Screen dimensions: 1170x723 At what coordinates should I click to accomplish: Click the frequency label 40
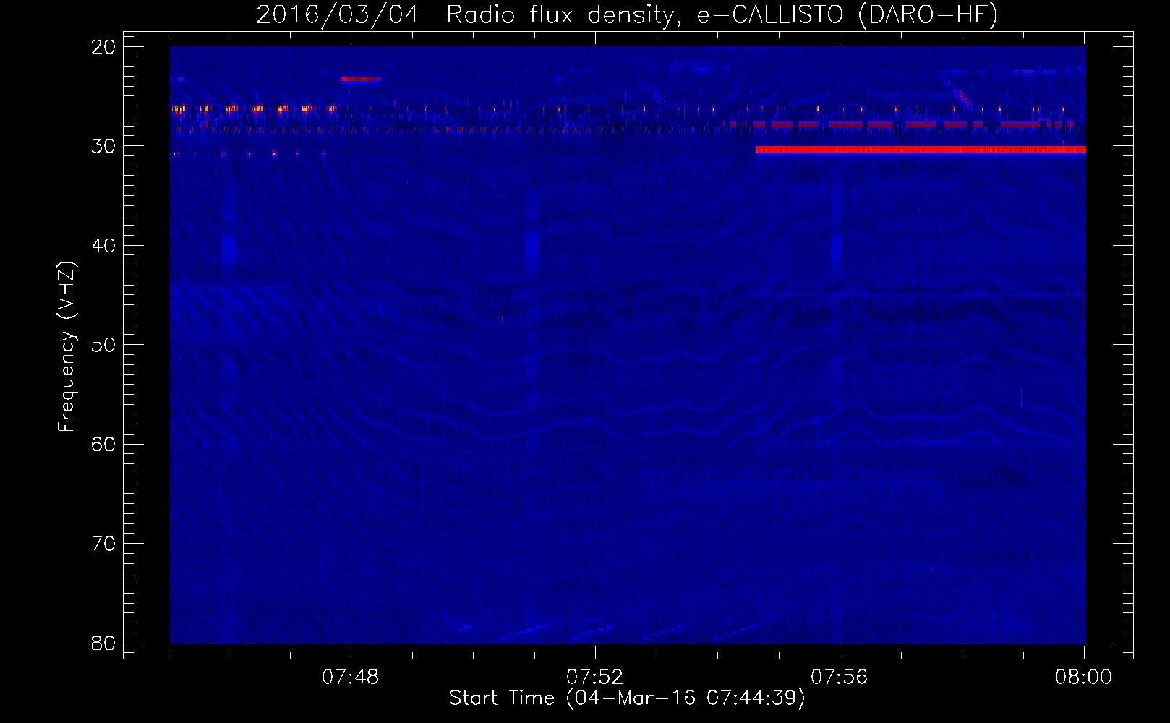(103, 246)
